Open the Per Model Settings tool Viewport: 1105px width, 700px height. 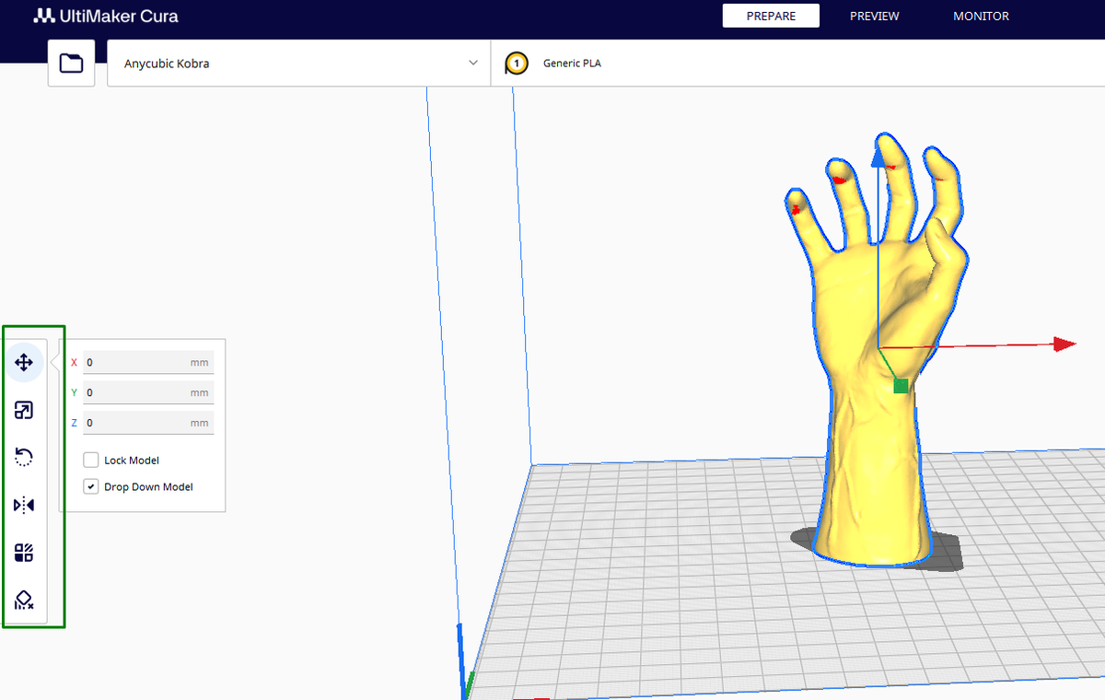(23, 552)
